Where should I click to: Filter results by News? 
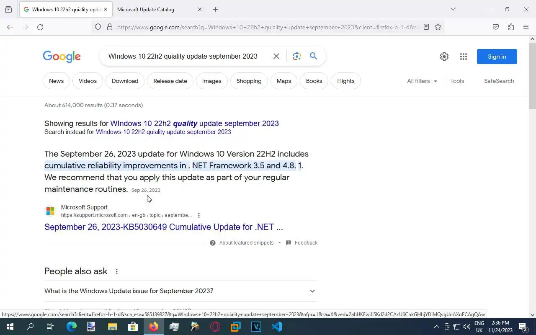56,81
